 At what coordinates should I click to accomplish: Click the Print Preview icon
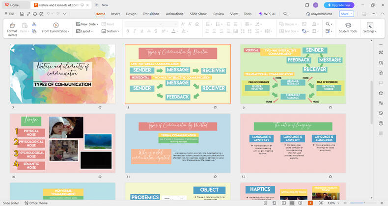click(x=41, y=14)
